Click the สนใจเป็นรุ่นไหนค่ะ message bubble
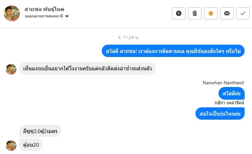Viewport: 252px width, 154px height. [x=220, y=114]
